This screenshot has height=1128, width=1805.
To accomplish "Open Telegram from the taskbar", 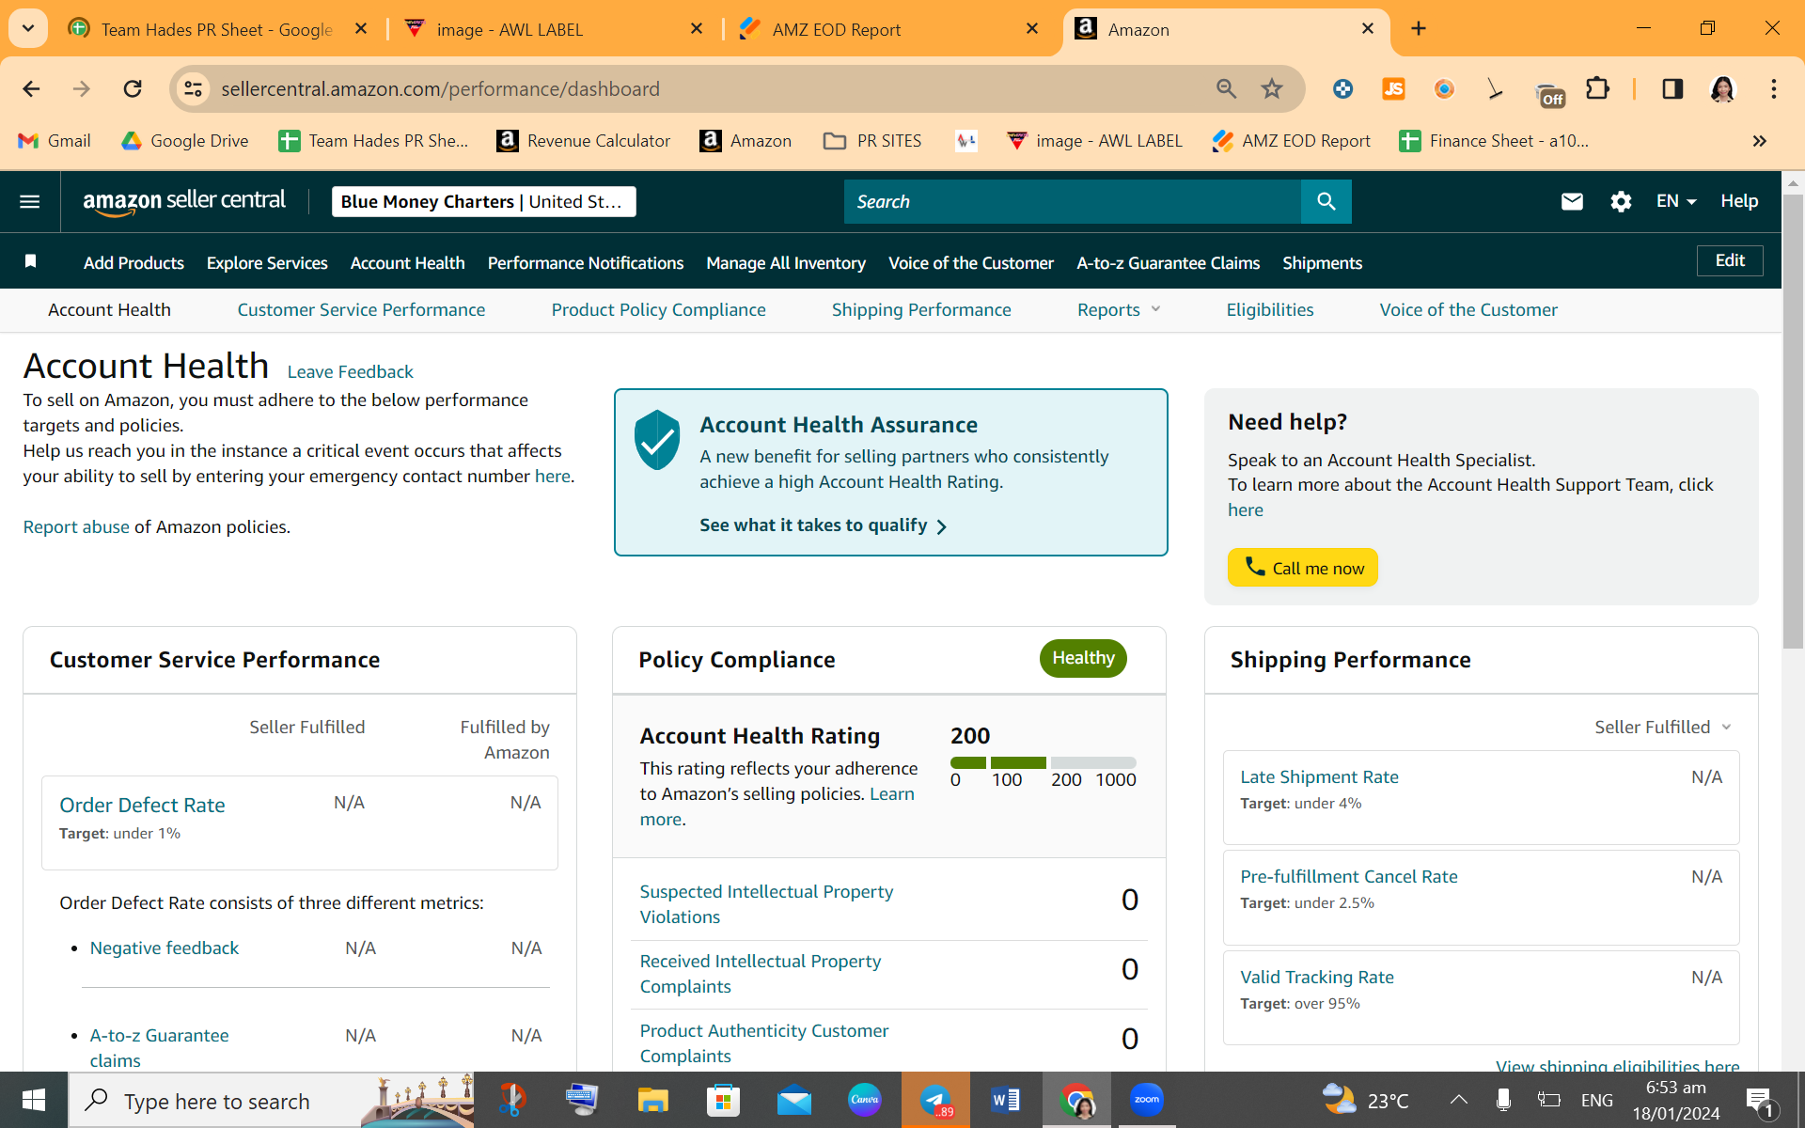I will point(935,1100).
